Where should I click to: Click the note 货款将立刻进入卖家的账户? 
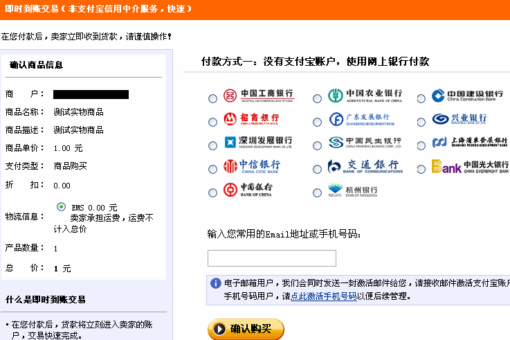click(82, 330)
